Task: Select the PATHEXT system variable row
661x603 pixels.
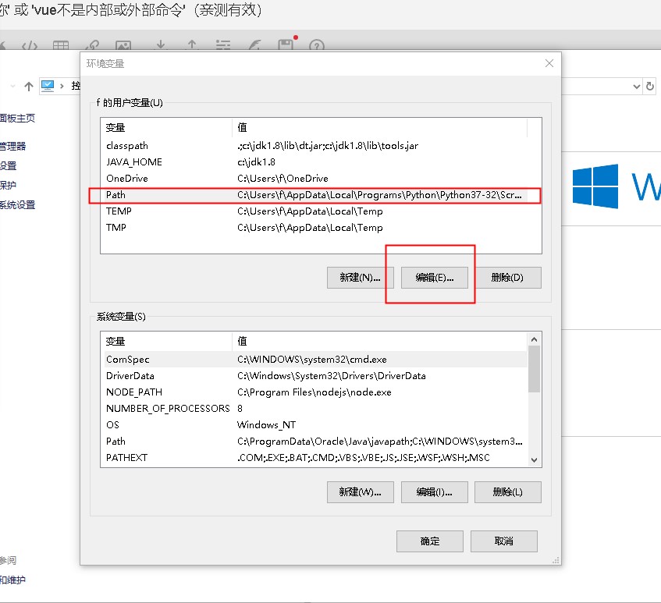Action: 316,458
